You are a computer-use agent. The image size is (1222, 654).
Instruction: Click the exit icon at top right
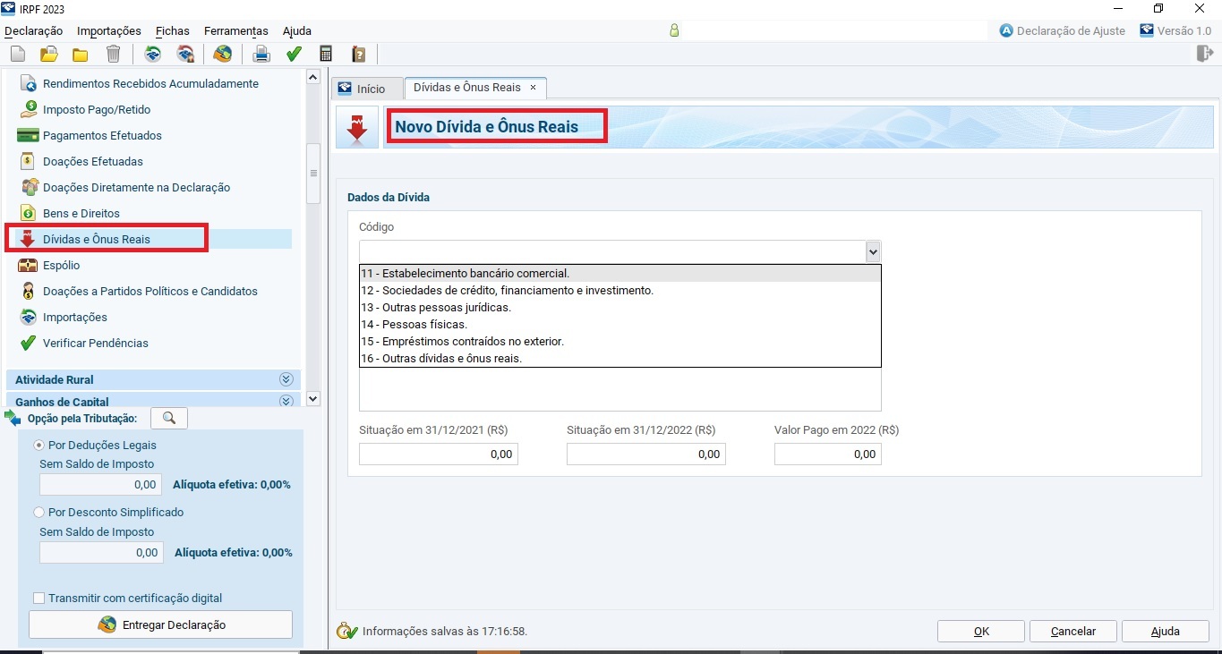pyautogui.click(x=1204, y=55)
